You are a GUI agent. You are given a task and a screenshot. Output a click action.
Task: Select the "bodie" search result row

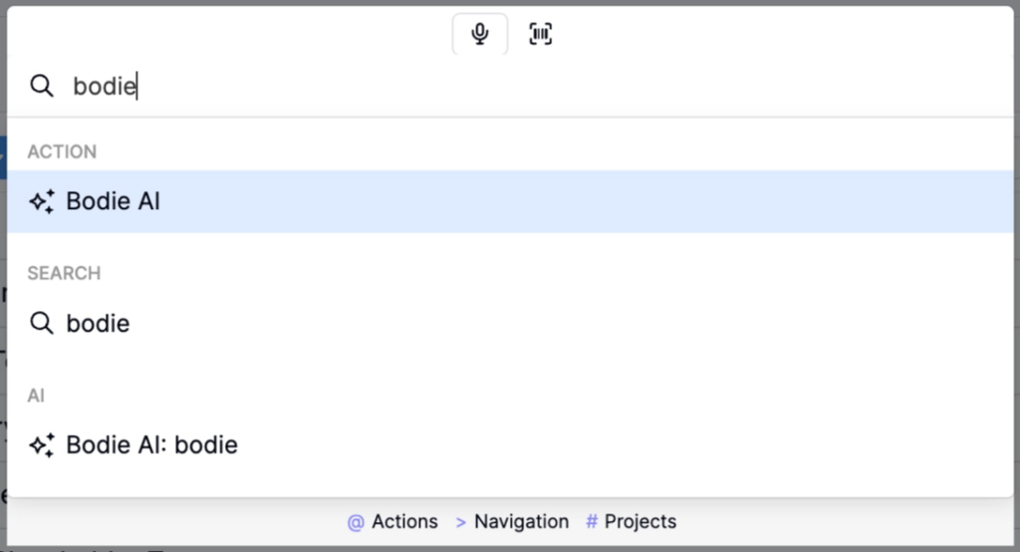pyautogui.click(x=510, y=323)
